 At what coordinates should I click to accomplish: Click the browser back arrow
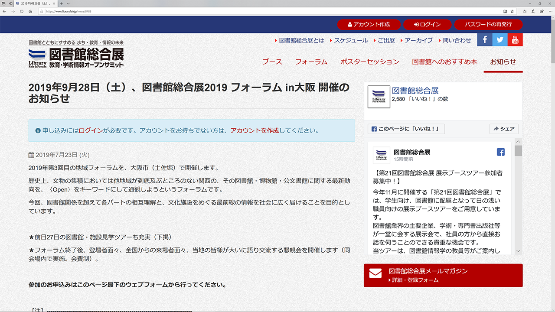click(5, 11)
